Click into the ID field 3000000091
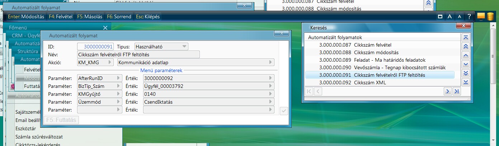The width and height of the screenshot is (499, 146). click(95, 46)
